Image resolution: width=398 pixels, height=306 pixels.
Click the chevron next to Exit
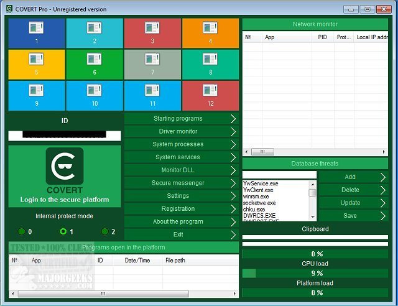(233, 234)
